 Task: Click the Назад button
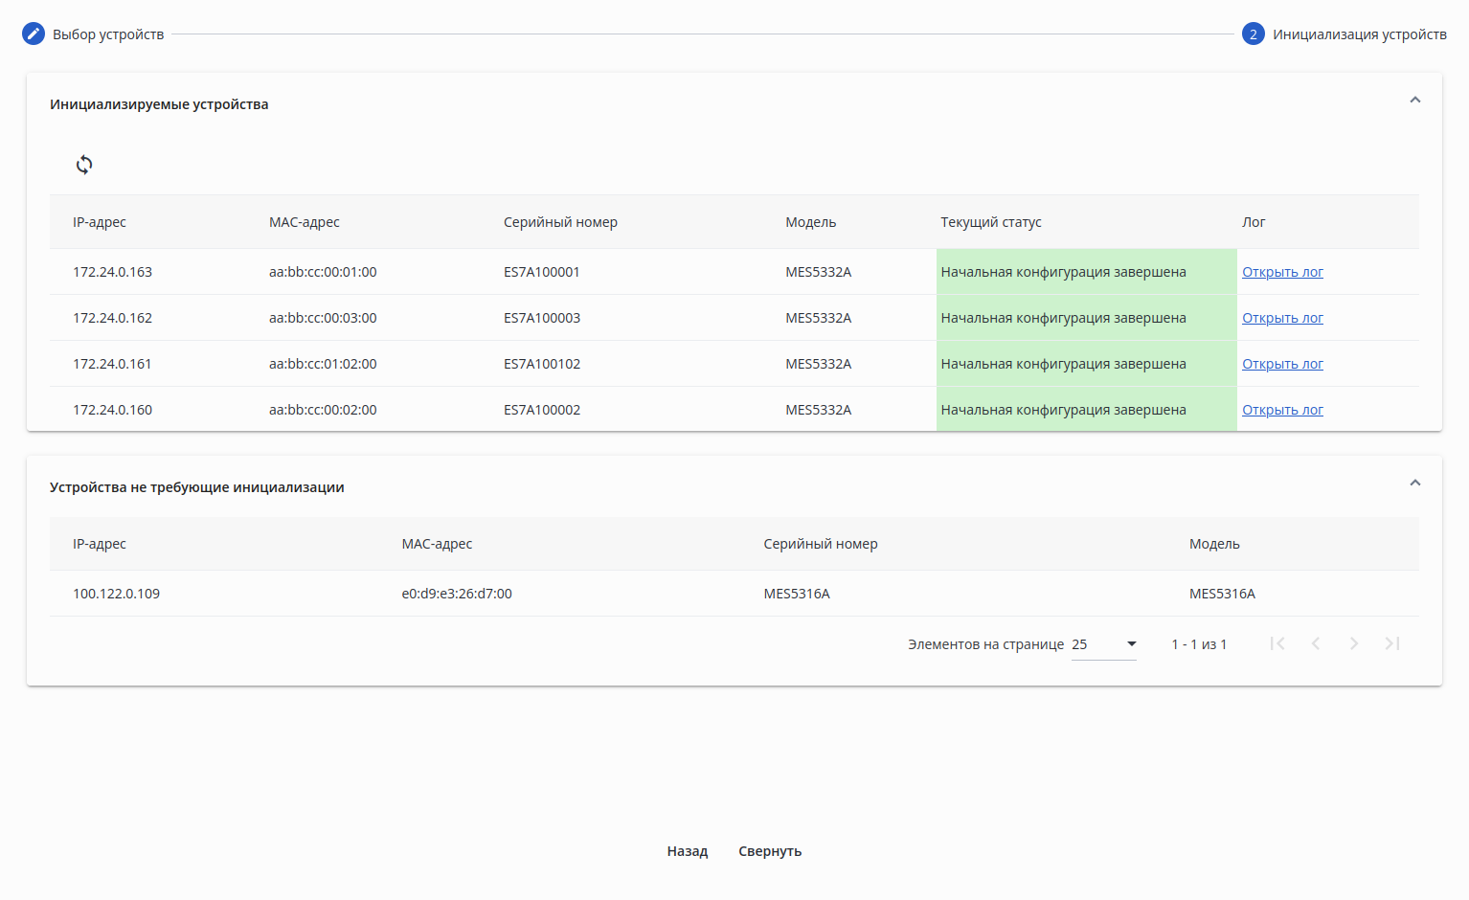tap(688, 851)
